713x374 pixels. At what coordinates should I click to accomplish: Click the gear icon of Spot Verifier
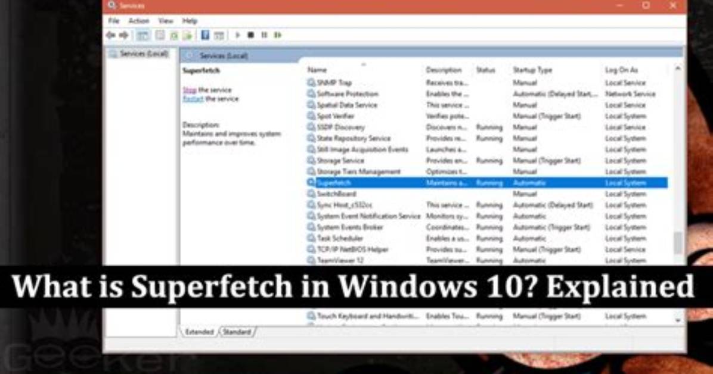coord(311,116)
